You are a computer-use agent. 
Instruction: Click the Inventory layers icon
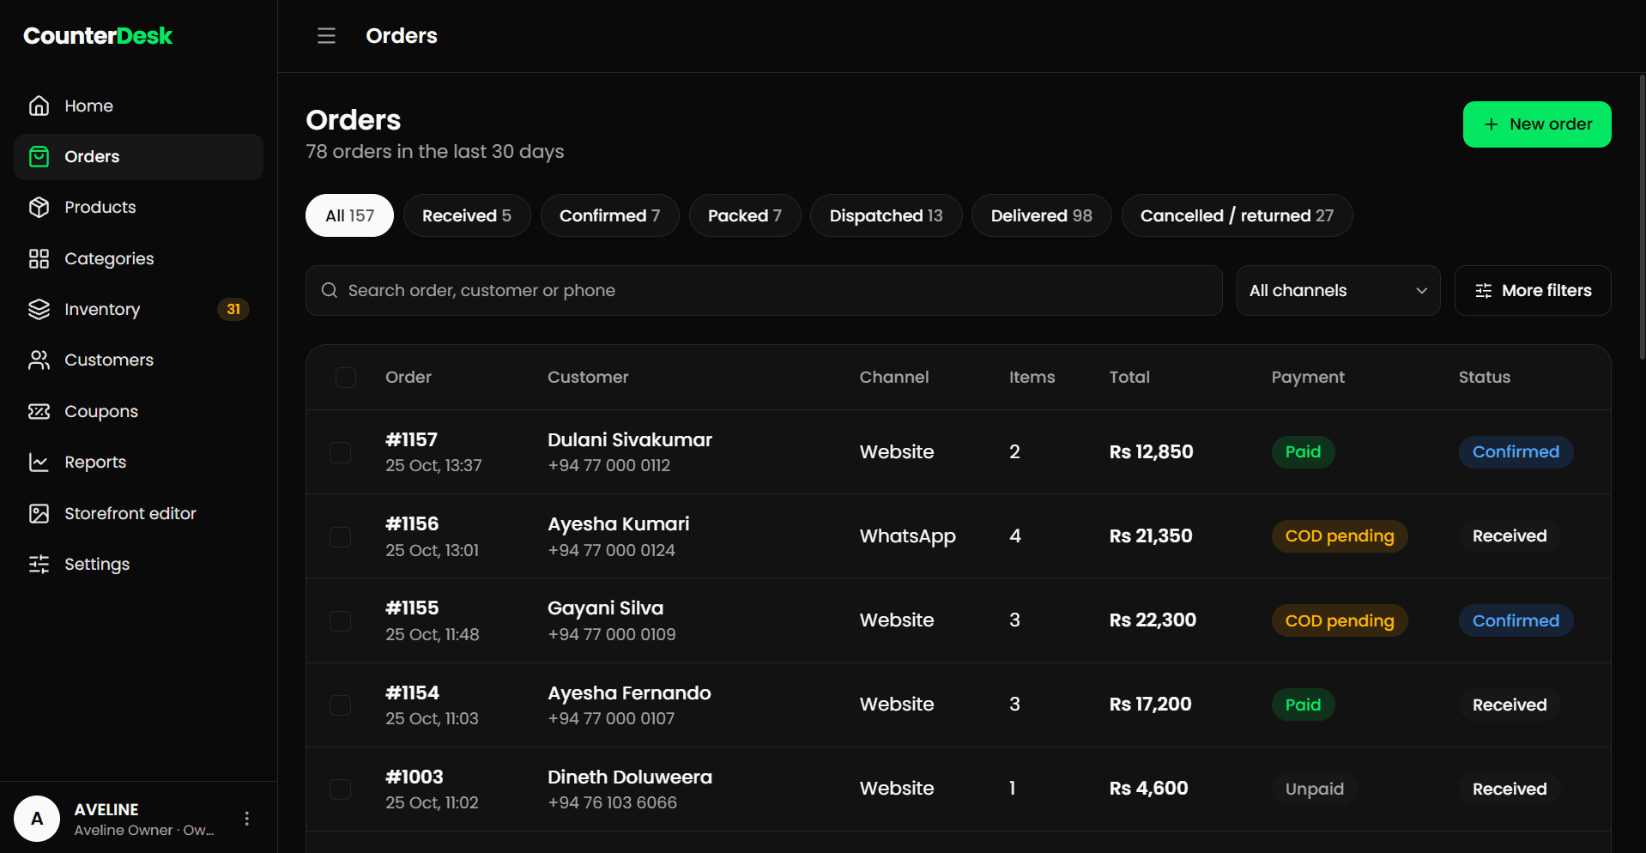coord(39,309)
